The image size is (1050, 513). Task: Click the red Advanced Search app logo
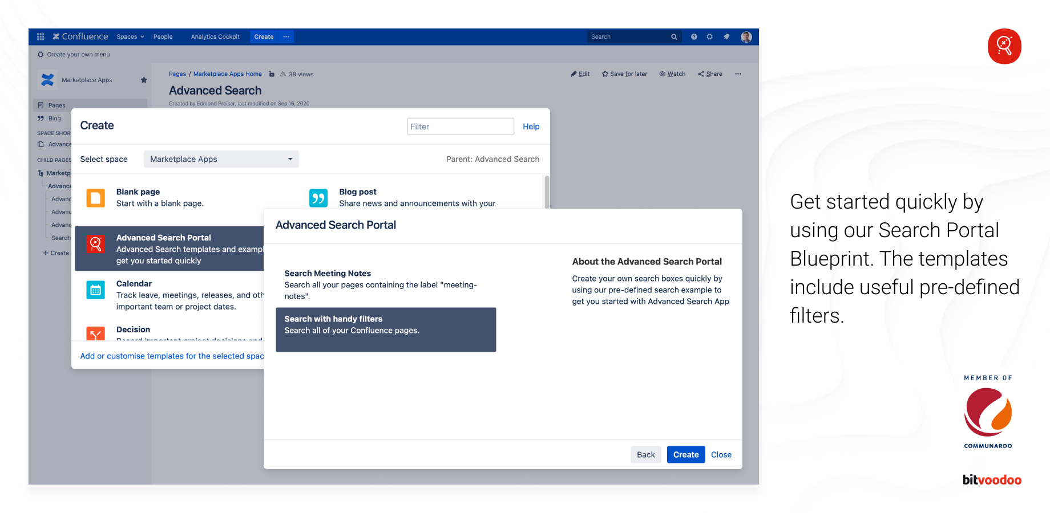tap(1004, 46)
